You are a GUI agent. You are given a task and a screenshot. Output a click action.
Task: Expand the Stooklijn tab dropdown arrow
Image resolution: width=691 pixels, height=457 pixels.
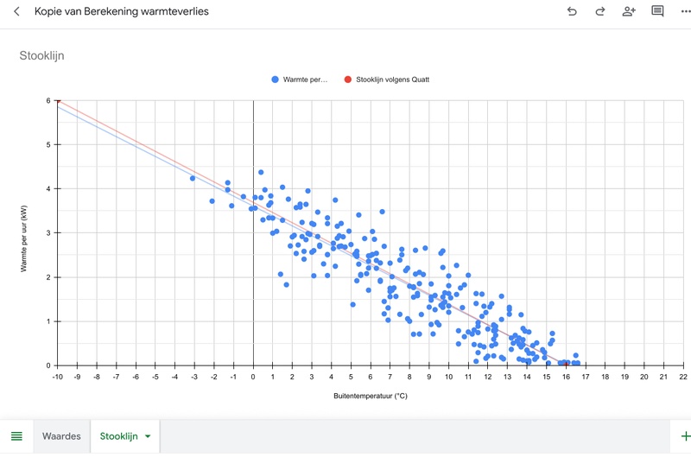[148, 436]
